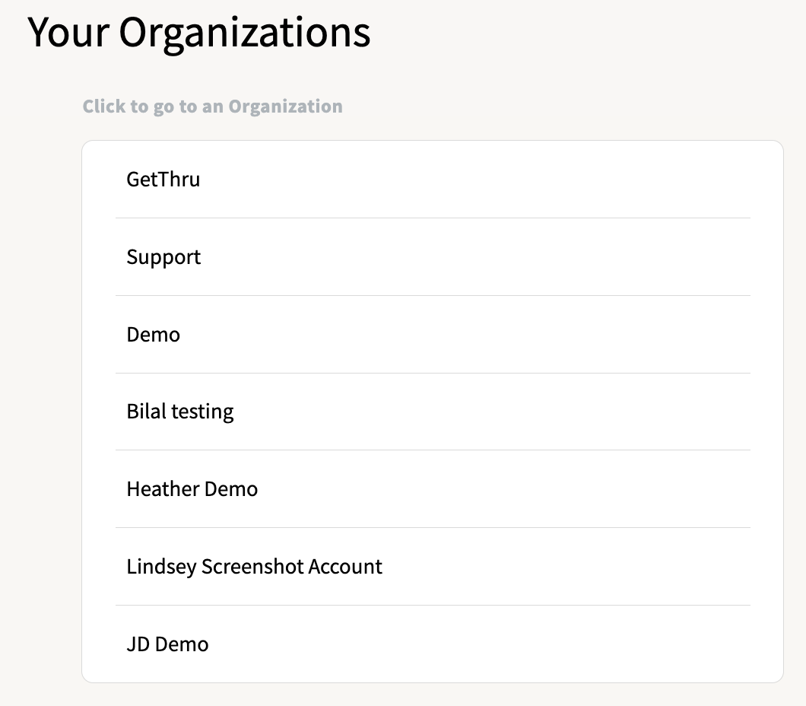806x706 pixels.
Task: Go to the Support organization
Action: click(x=433, y=257)
